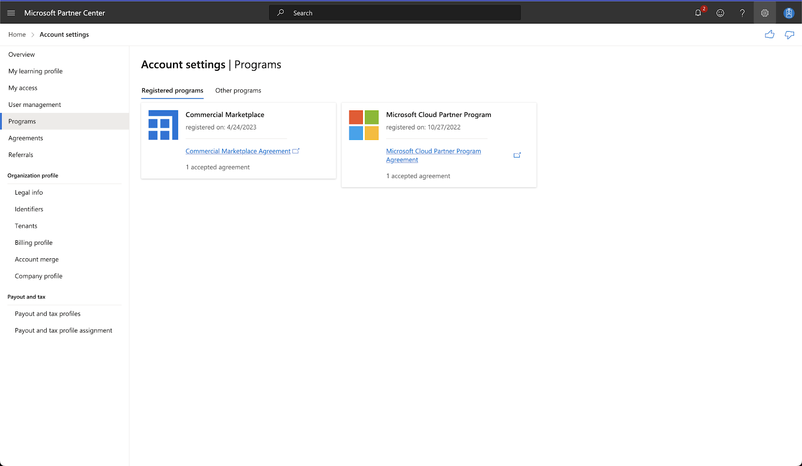Click the thumbs up icon
The image size is (802, 466).
tap(769, 35)
